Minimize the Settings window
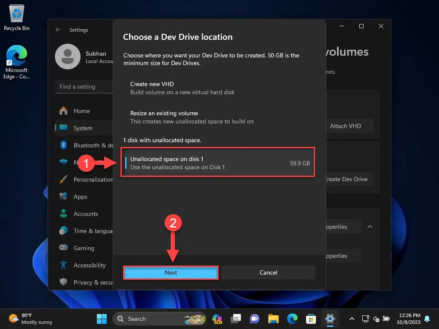 tap(342, 26)
